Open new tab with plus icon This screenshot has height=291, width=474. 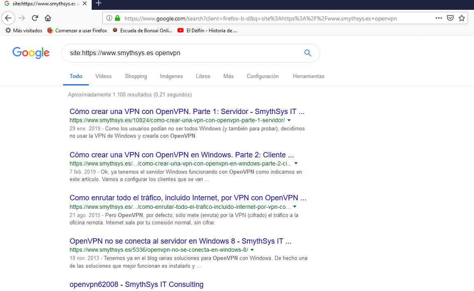[x=98, y=3]
